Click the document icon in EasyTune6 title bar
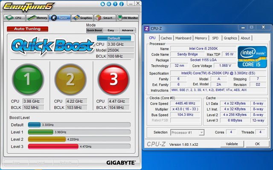The height and width of the screenshot is (170, 273). tap(103, 4)
